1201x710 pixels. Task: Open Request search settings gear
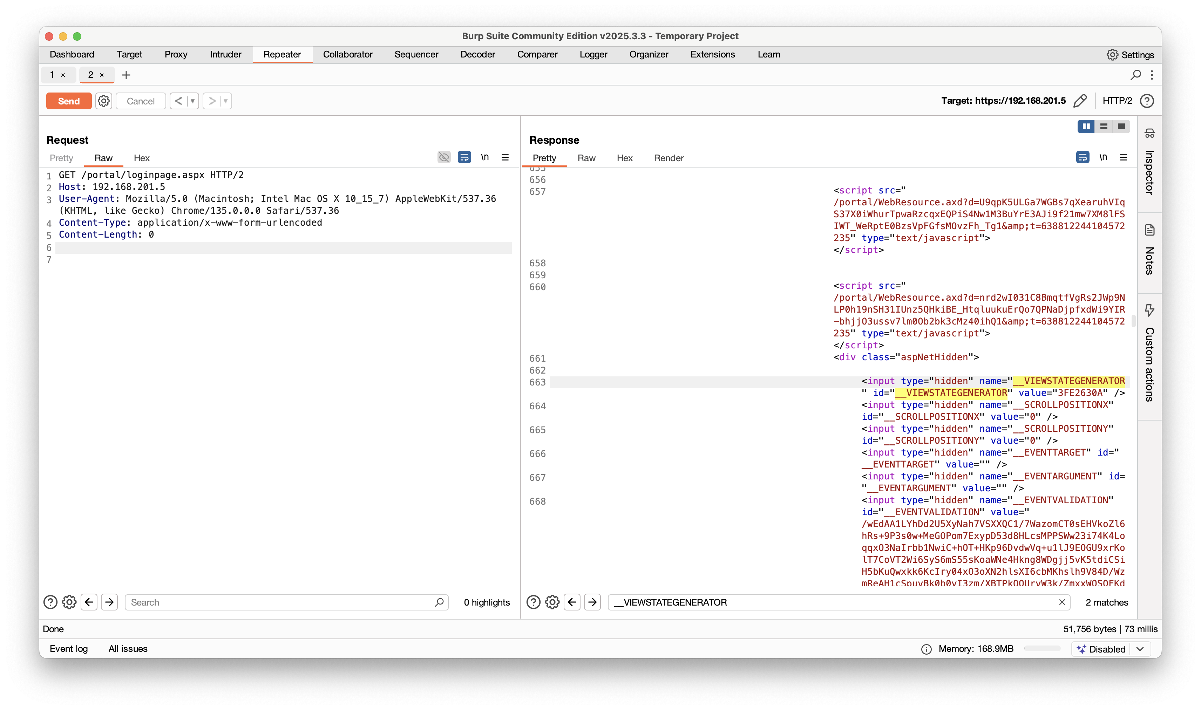(x=69, y=602)
